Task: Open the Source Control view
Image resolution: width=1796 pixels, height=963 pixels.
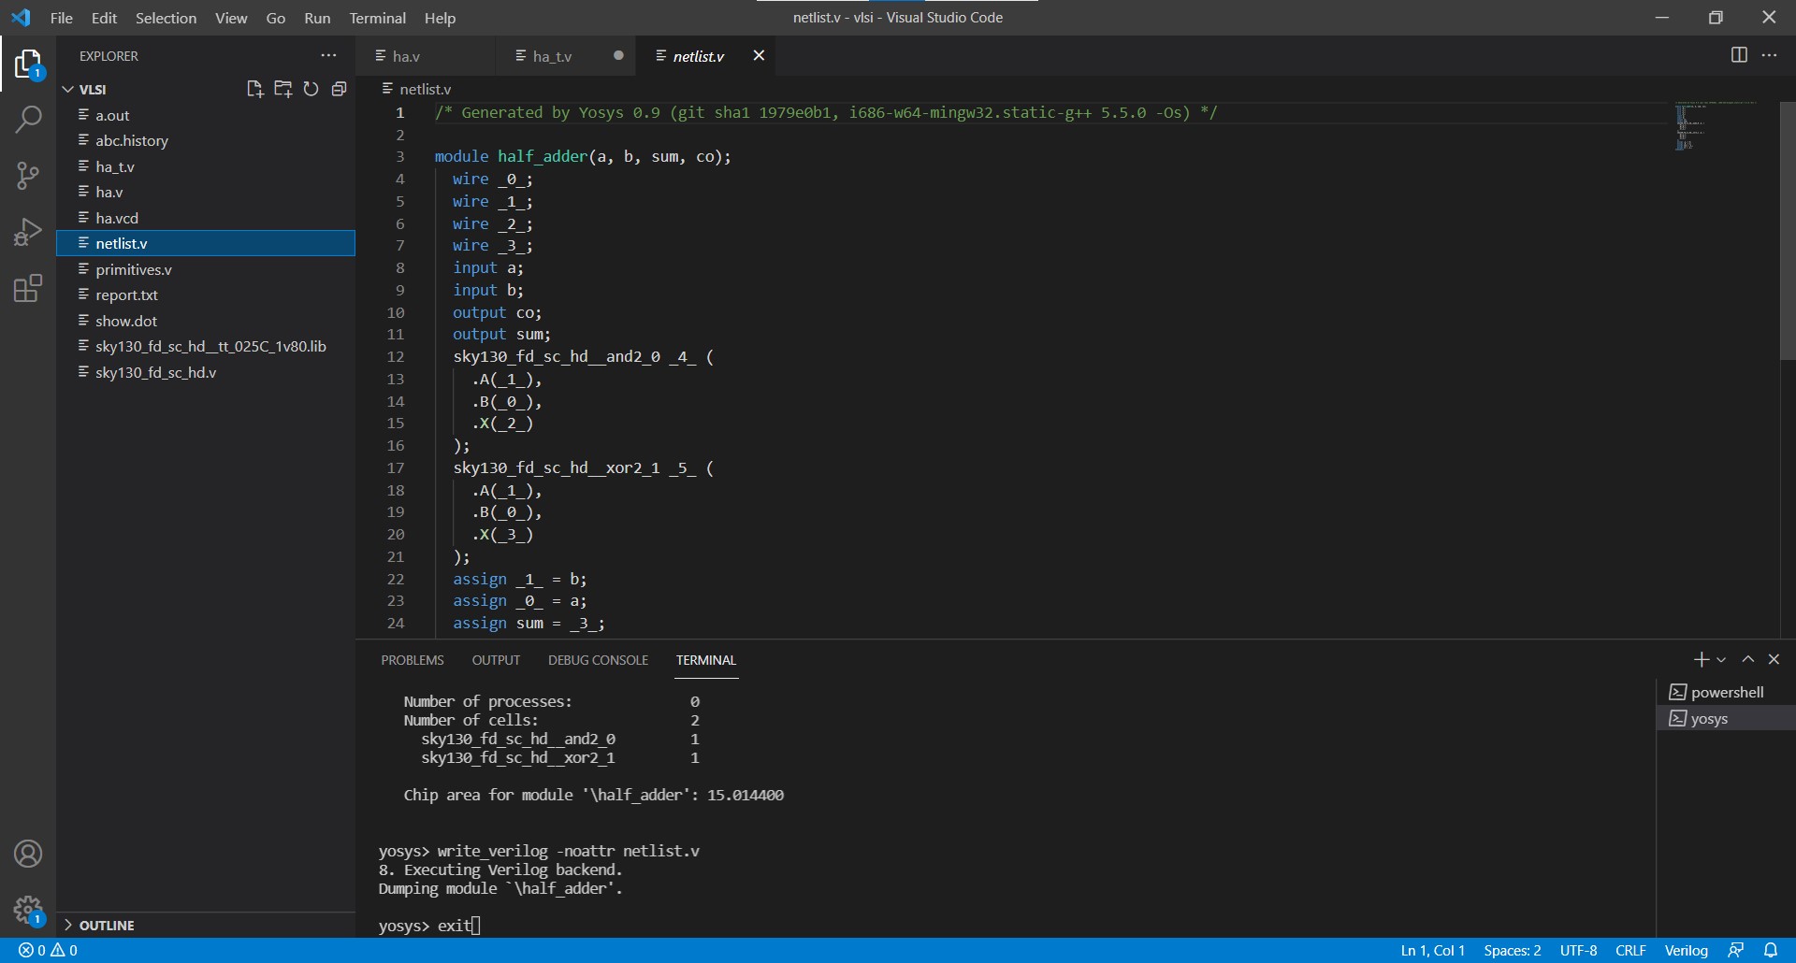Action: [x=28, y=176]
